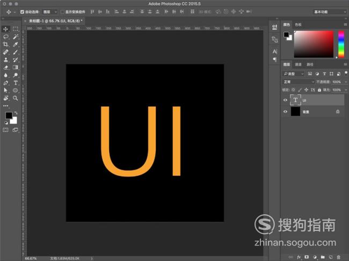The height and width of the screenshot is (261, 349).
Task: Open the workspace switcher dropdown
Action: [330, 12]
